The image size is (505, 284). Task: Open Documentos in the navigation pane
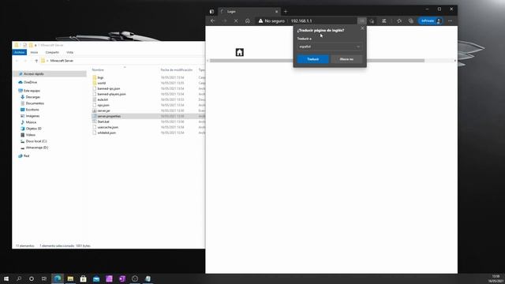pyautogui.click(x=35, y=103)
